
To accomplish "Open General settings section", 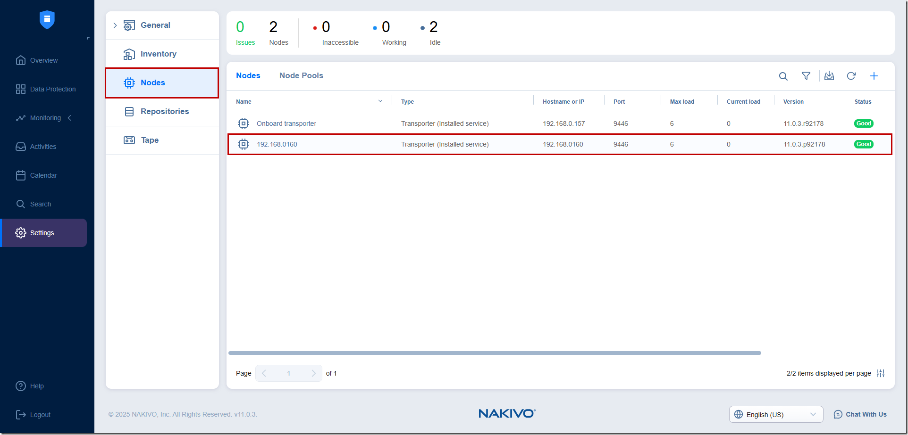I will coord(155,25).
